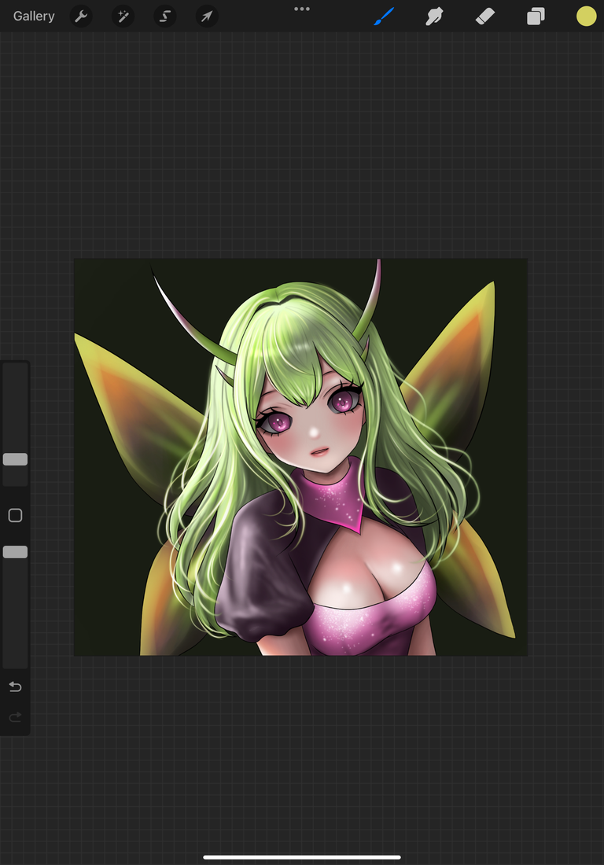Image resolution: width=604 pixels, height=865 pixels.
Task: Undo the last action
Action: [x=16, y=686]
